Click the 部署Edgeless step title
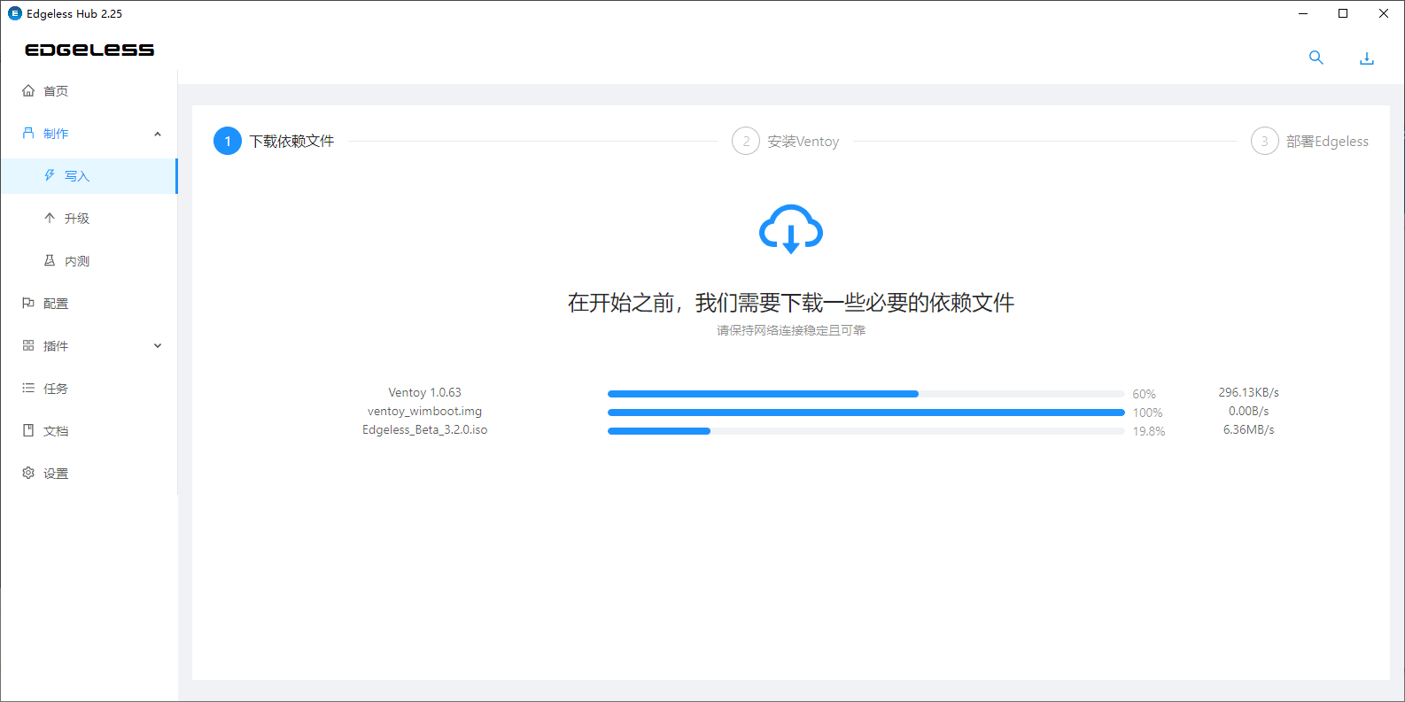The height and width of the screenshot is (702, 1405). (1327, 142)
